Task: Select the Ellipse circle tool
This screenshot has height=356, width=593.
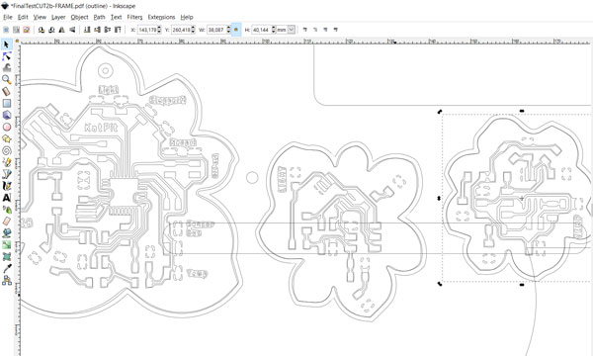Action: (x=7, y=127)
